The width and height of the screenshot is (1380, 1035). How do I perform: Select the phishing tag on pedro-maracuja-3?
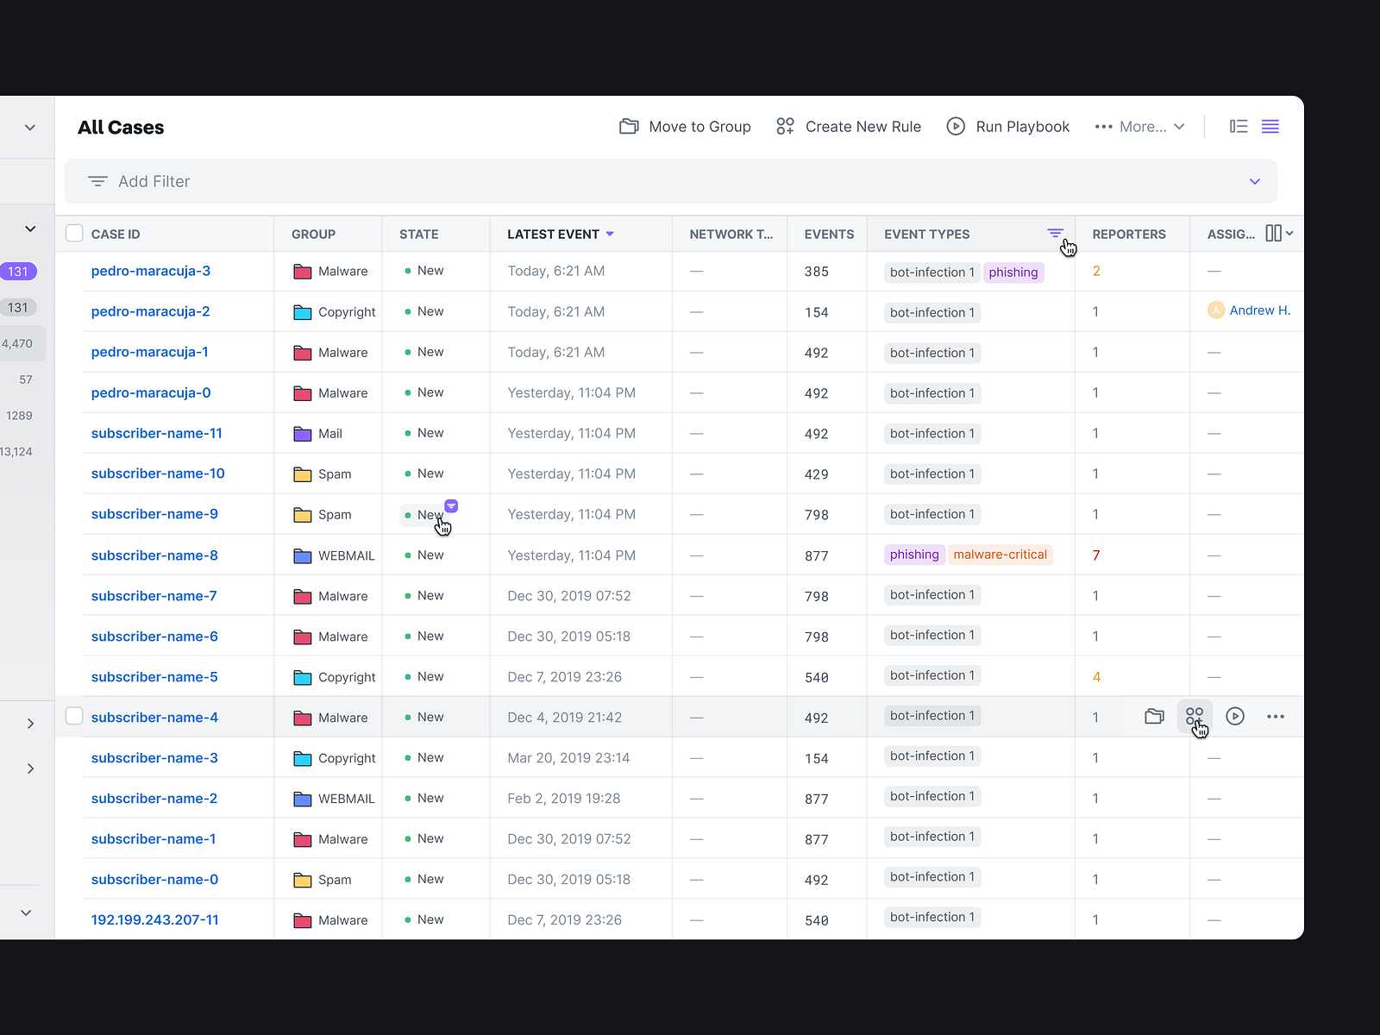[1013, 272]
